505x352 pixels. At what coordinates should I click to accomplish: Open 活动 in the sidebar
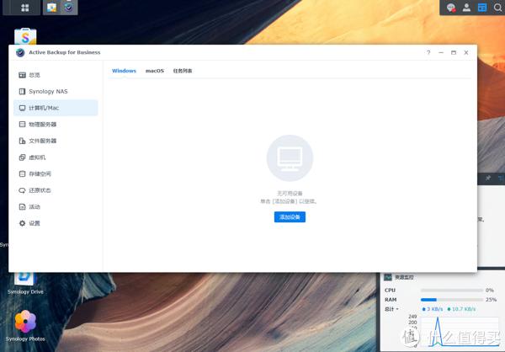tap(56, 206)
